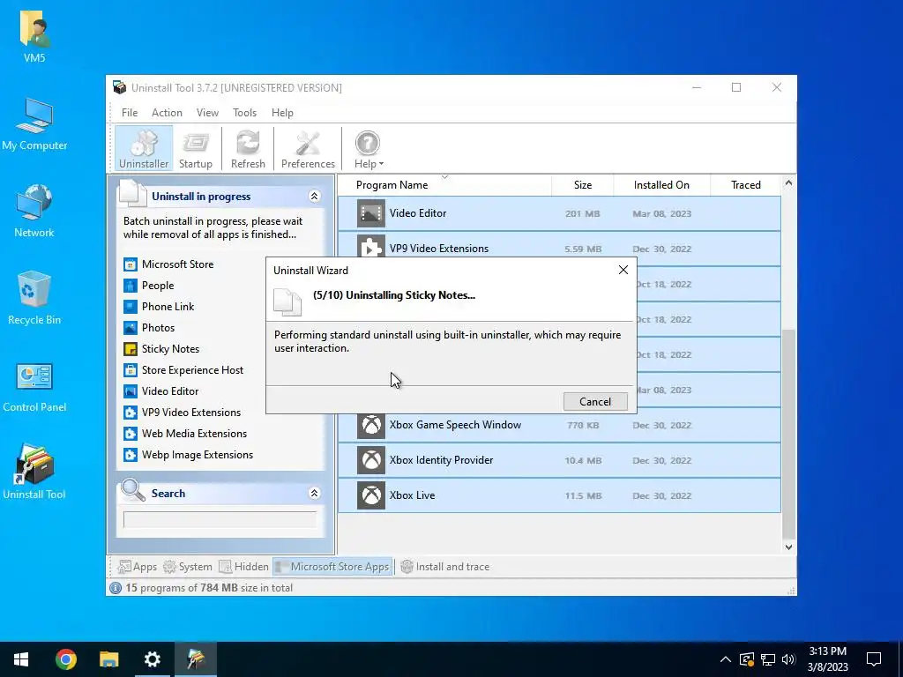Select '770 KB' size cell
Screen dimensions: 903x677
[x=583, y=426]
